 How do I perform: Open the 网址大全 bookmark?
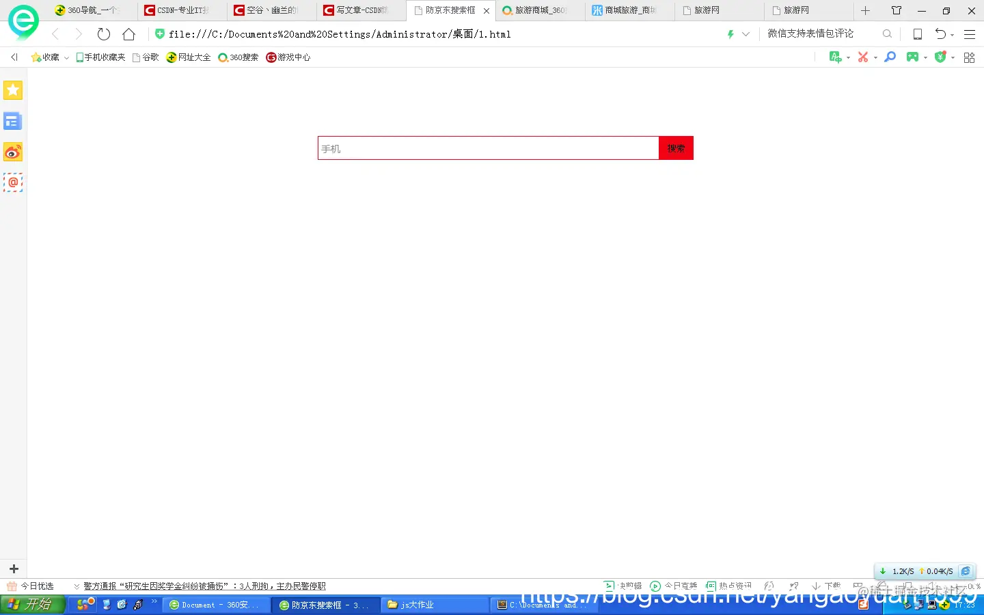(189, 57)
